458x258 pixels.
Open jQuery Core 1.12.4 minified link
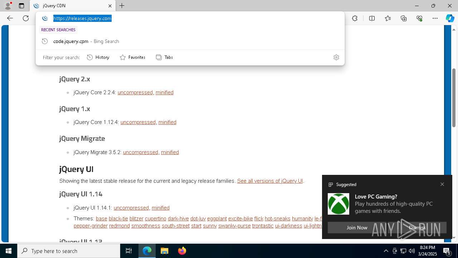tap(167, 122)
